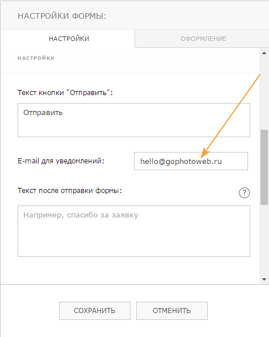Focus the "Отправить" button text field
The height and width of the screenshot is (337, 269).
(134, 120)
